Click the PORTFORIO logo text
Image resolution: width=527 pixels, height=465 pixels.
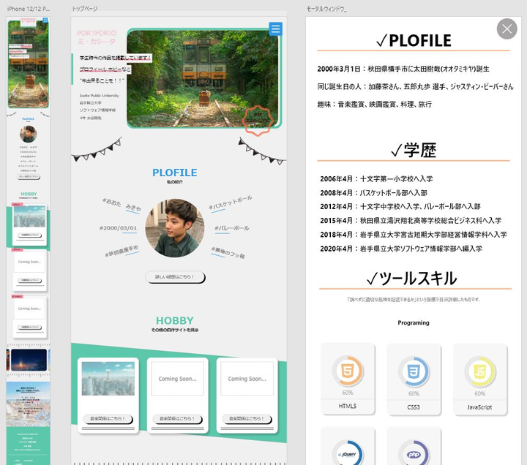(x=97, y=33)
